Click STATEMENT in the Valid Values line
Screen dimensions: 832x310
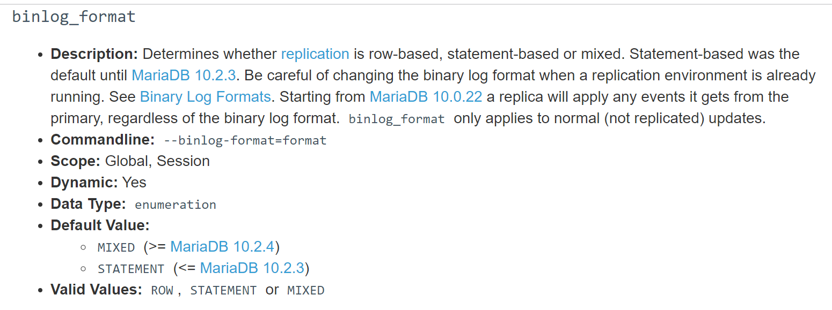click(223, 291)
